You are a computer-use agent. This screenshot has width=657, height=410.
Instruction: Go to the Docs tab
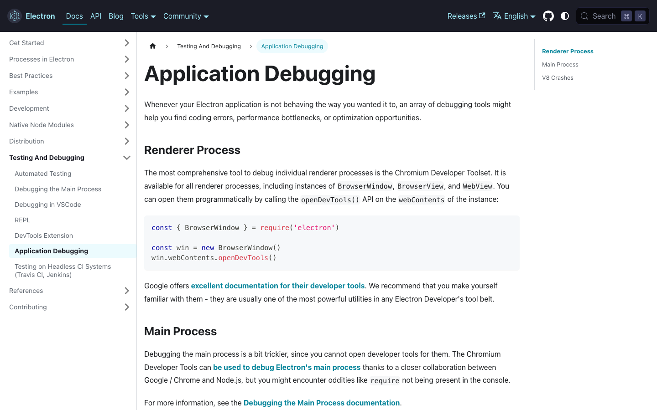[74, 16]
